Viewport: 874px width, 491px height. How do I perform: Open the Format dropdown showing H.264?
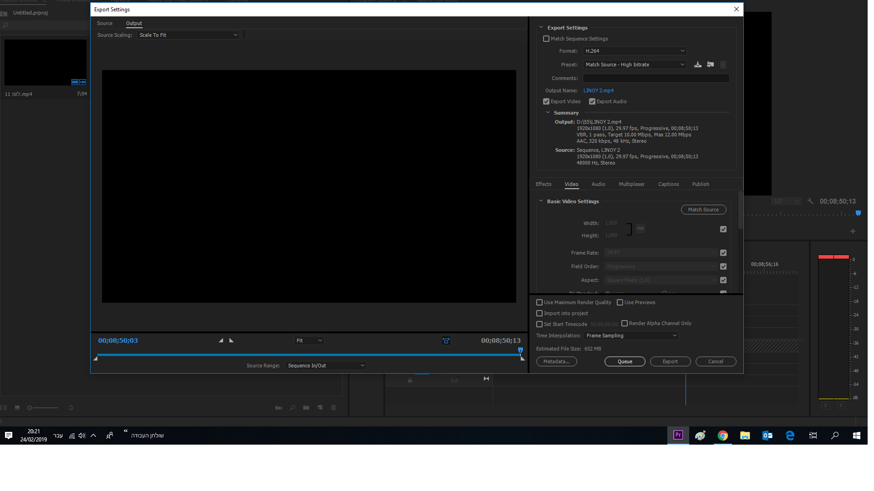point(634,51)
